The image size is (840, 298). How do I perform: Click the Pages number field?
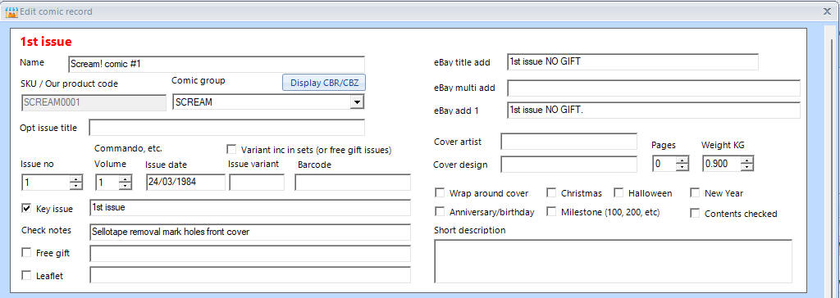coord(664,164)
